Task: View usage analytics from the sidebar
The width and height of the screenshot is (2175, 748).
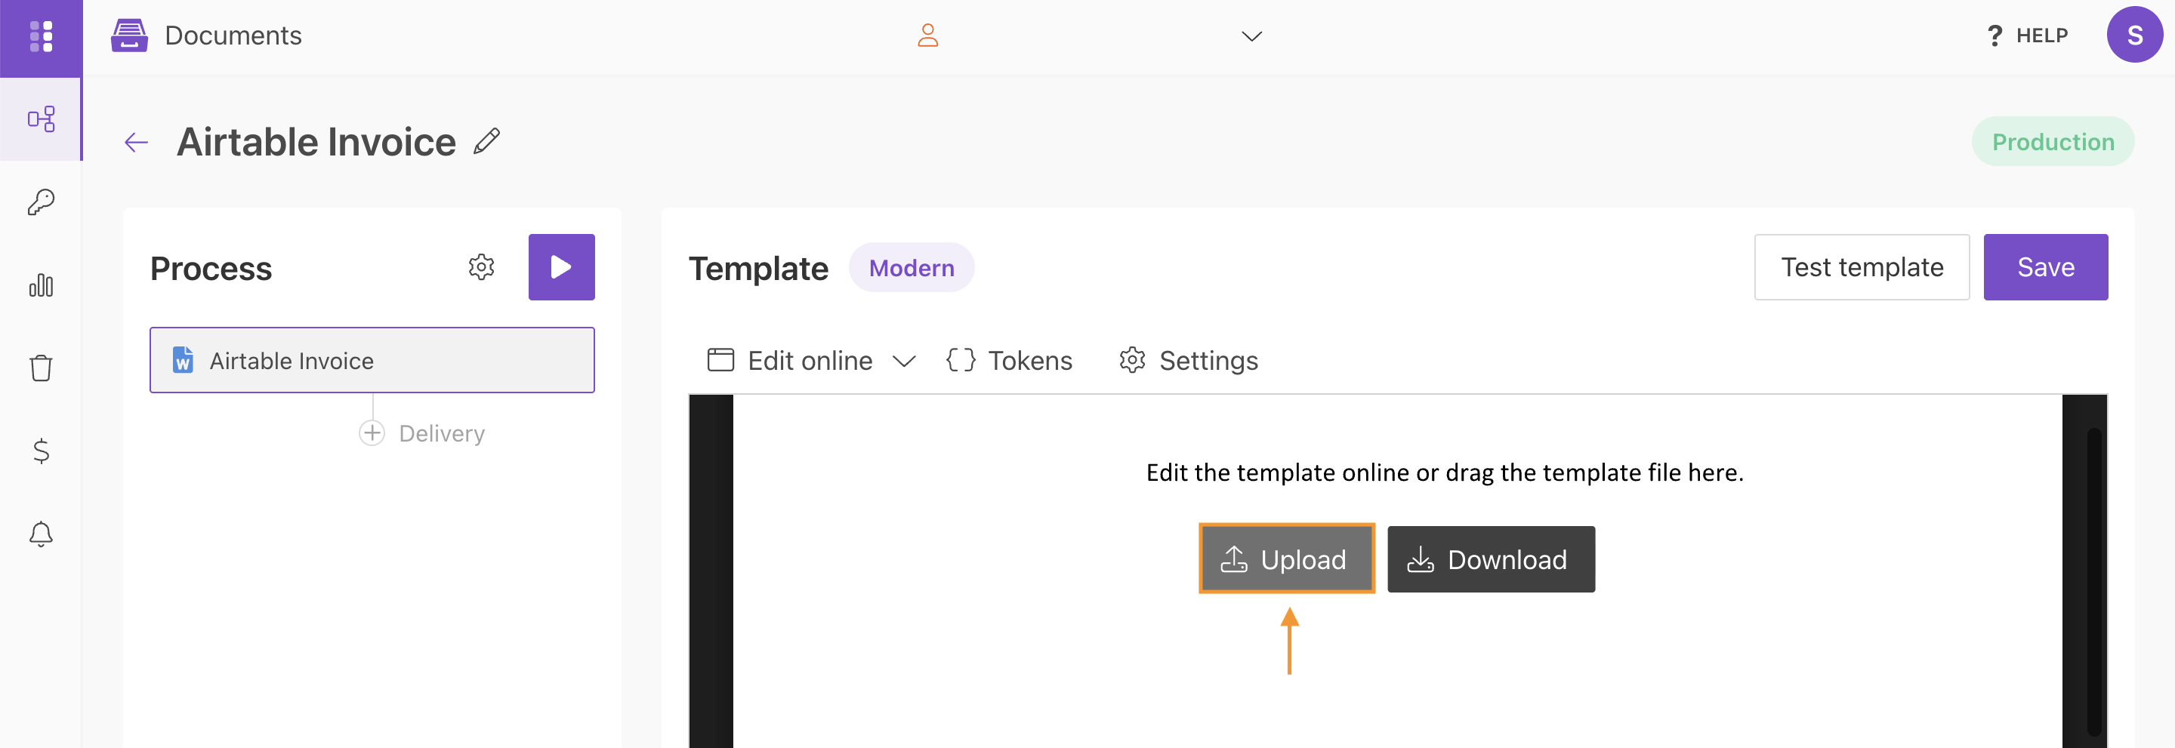Action: click(x=41, y=285)
